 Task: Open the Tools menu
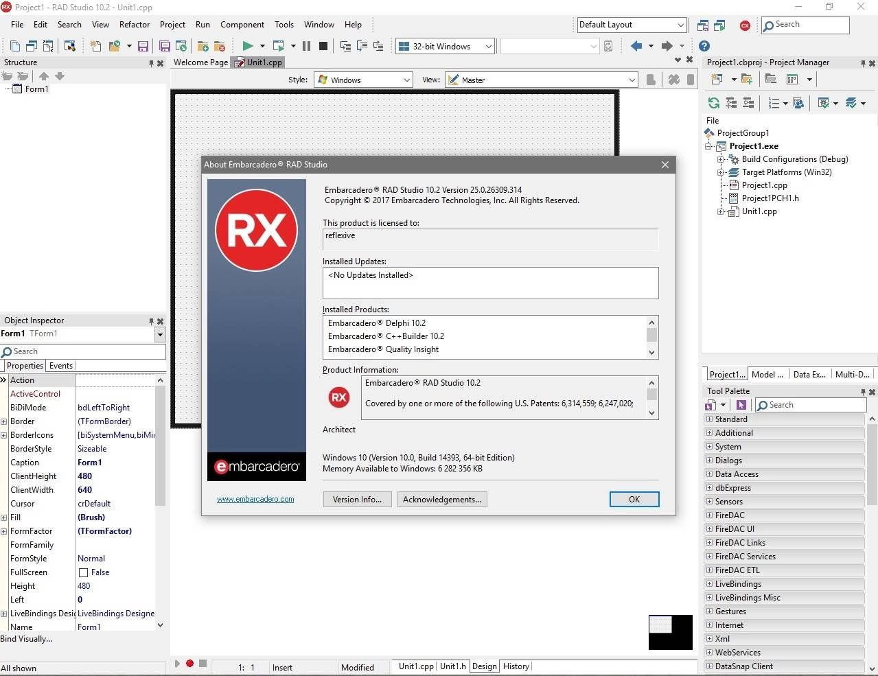[284, 25]
